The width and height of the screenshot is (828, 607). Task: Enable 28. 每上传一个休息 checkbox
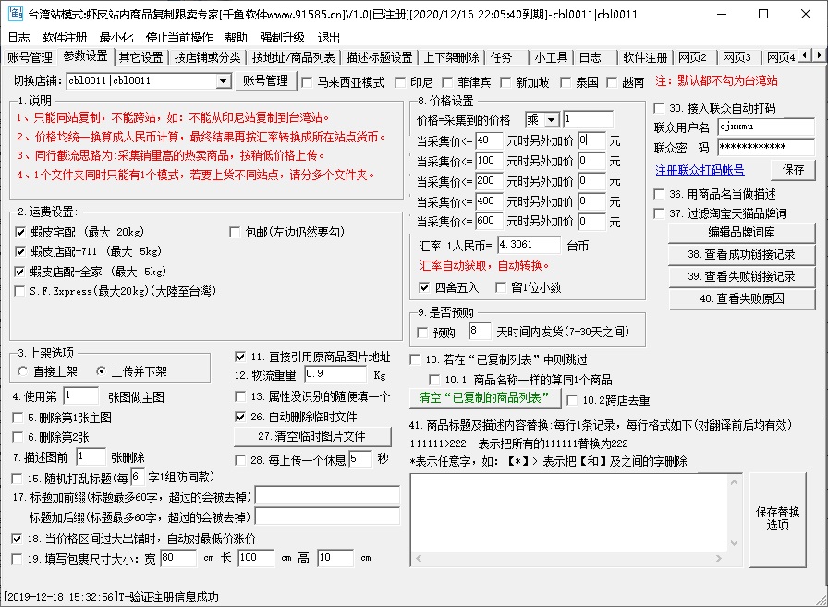(x=239, y=460)
